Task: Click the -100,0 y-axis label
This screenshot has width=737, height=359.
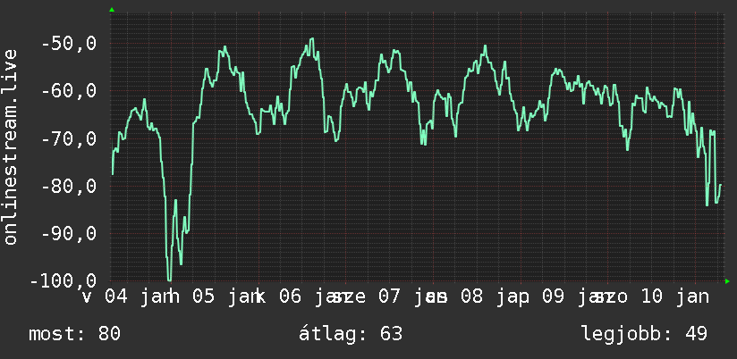Action: click(x=63, y=281)
